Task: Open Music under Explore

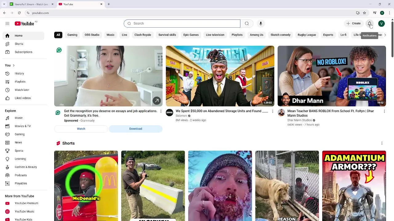Action: pos(23,118)
